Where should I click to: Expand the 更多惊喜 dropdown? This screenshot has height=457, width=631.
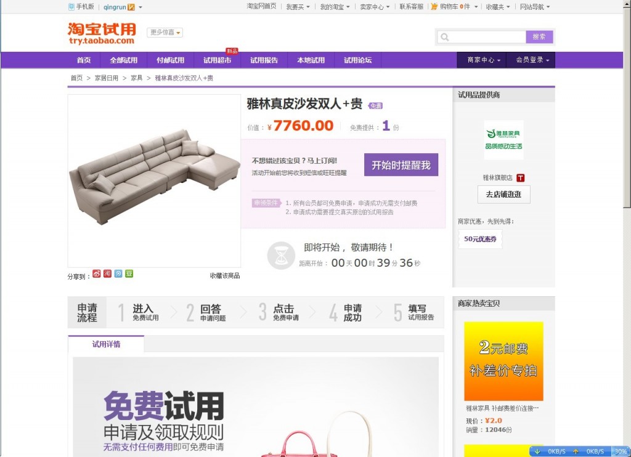(165, 32)
